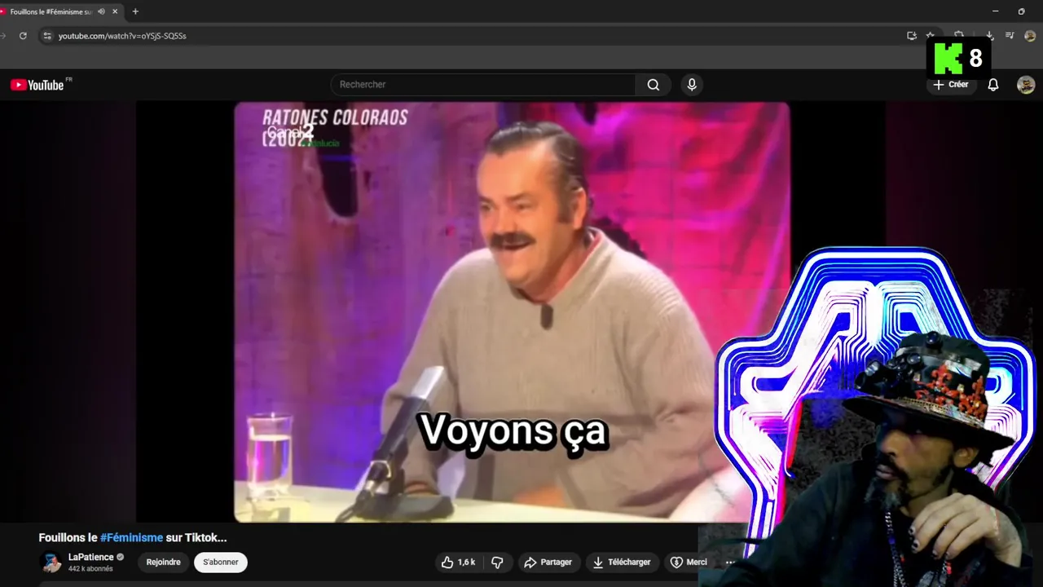Click the video player to pause
Viewport: 1043px width, 587px height.
point(512,311)
